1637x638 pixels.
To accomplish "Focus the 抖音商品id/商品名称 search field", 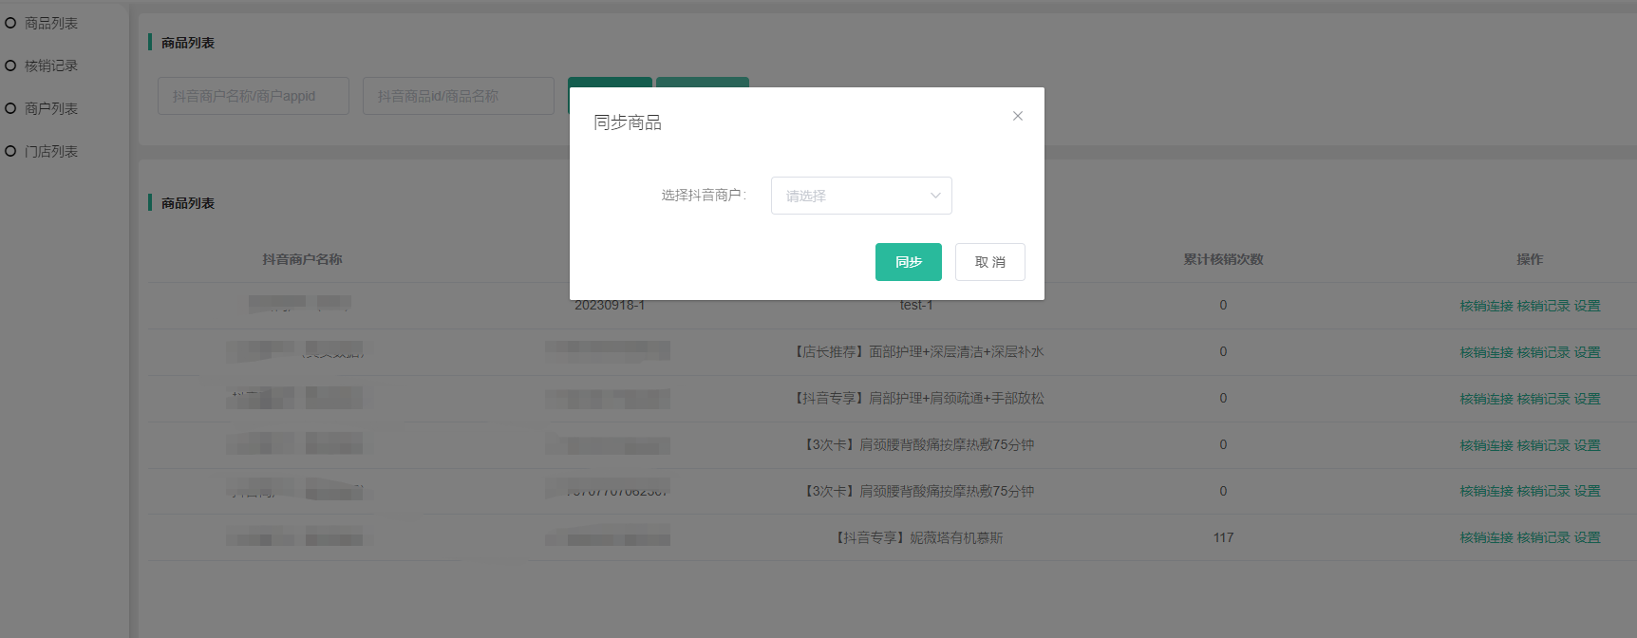I will coord(458,96).
